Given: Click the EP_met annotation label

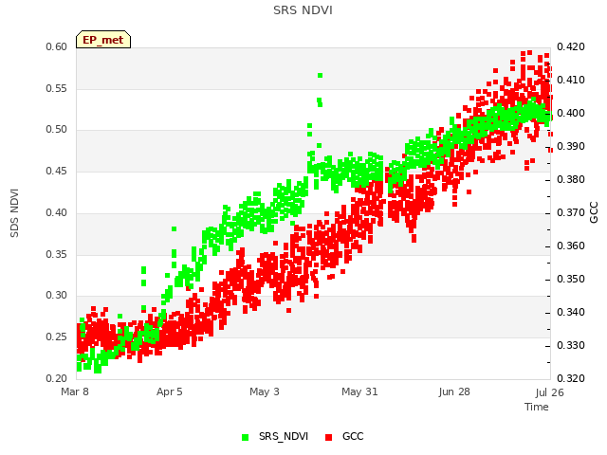Looking at the screenshot, I should click(x=103, y=40).
